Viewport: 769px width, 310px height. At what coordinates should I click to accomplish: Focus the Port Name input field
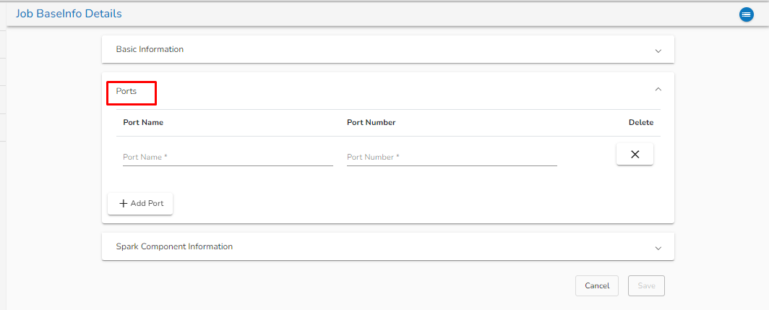tap(228, 158)
